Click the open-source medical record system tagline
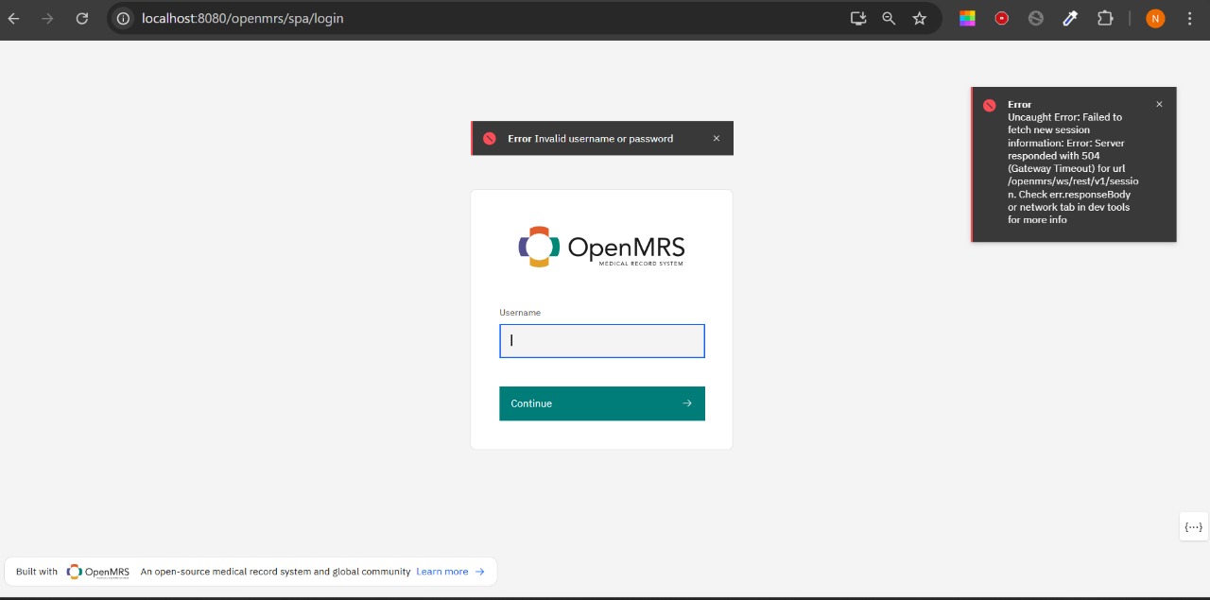Viewport: 1210px width, 600px height. point(275,572)
